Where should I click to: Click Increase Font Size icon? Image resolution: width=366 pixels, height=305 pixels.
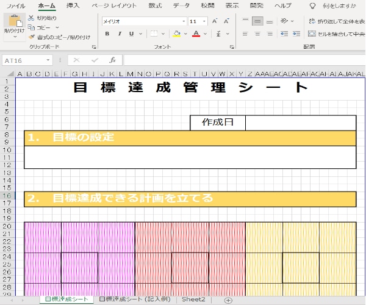[215, 21]
